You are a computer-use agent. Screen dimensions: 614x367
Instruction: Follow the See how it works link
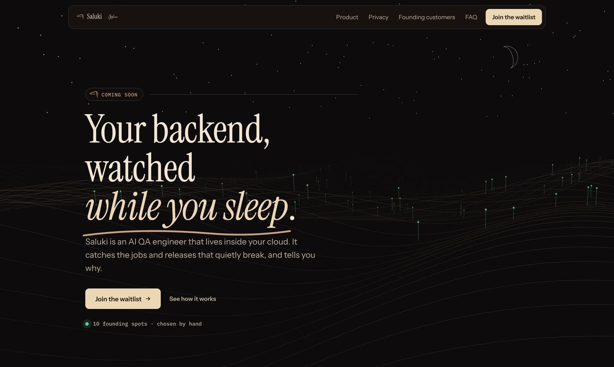(193, 299)
